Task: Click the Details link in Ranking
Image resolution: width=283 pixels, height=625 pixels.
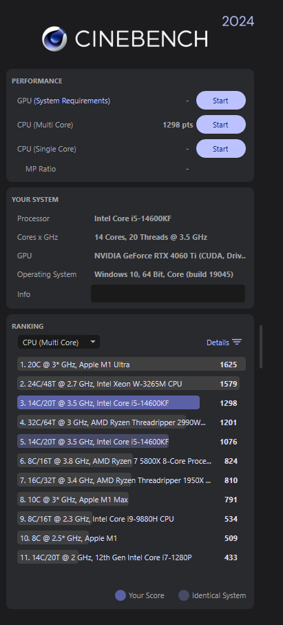Action: click(x=218, y=342)
